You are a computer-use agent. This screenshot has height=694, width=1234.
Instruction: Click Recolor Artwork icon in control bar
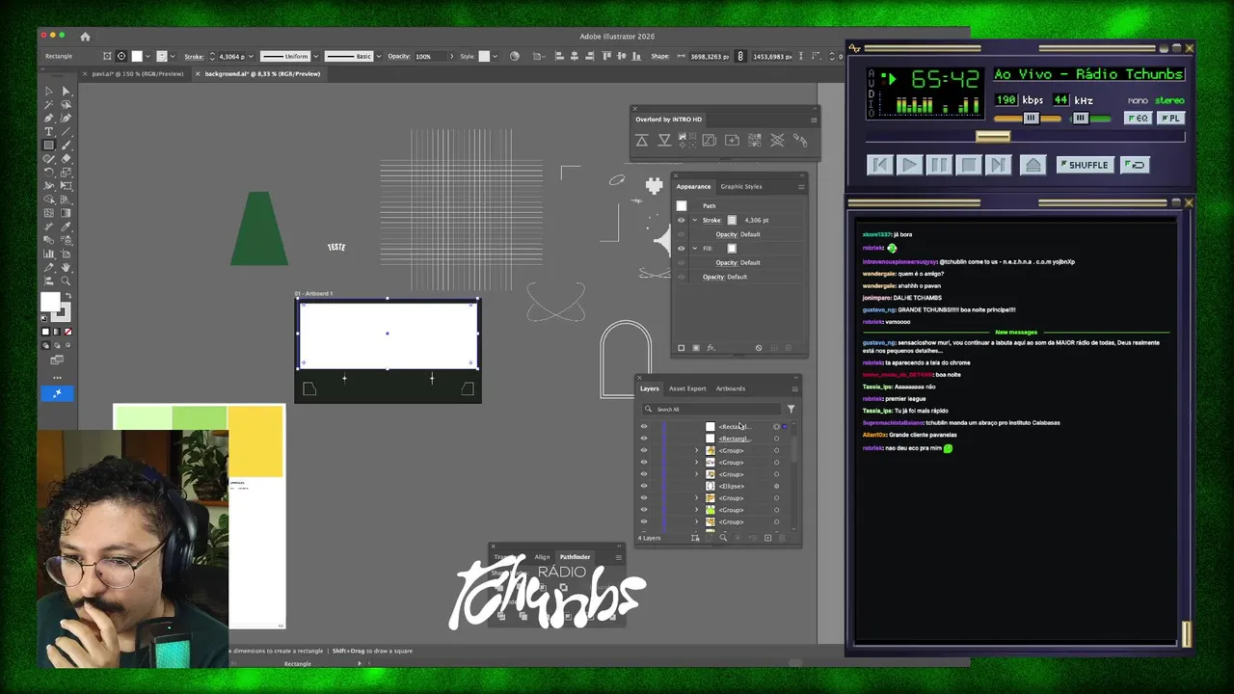tap(515, 56)
